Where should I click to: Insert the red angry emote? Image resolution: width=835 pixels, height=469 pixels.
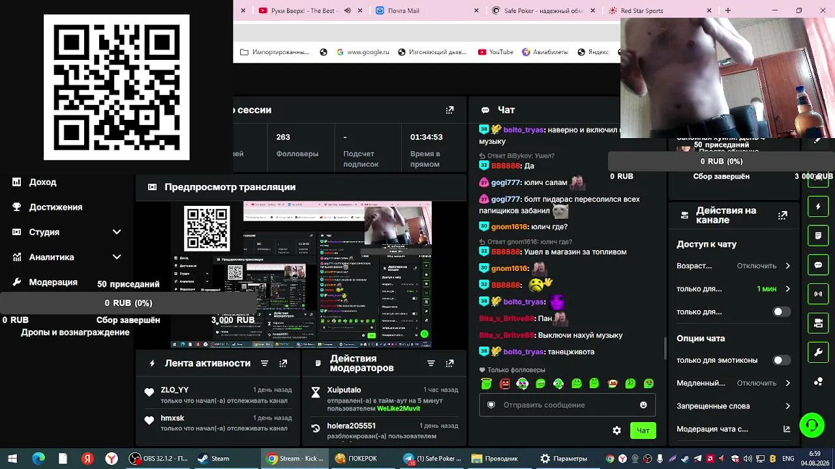(x=504, y=384)
